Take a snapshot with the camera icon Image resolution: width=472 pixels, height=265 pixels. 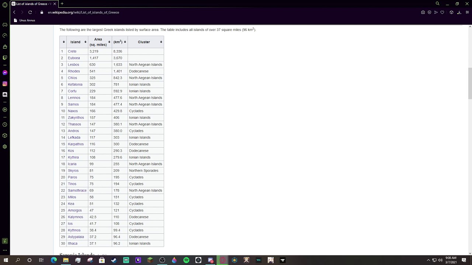click(423, 12)
